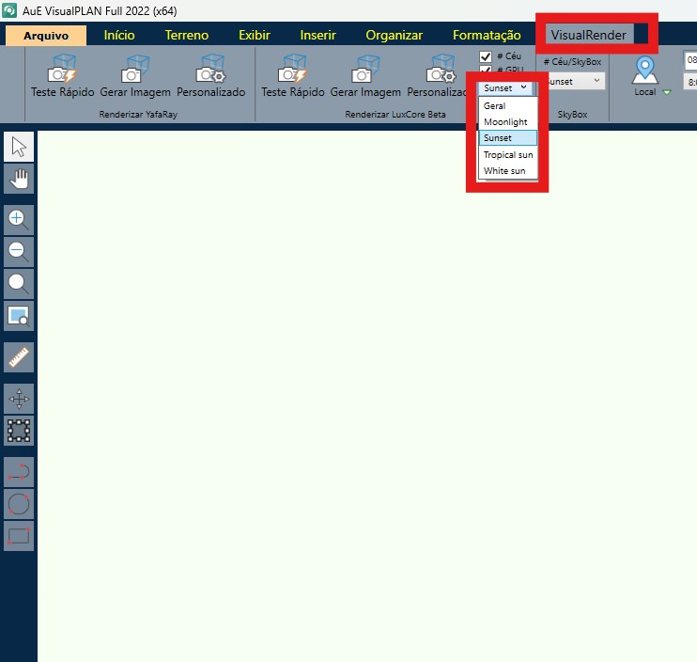697x662 pixels.
Task: Choose Moonlight from the dropdown list
Action: [507, 122]
